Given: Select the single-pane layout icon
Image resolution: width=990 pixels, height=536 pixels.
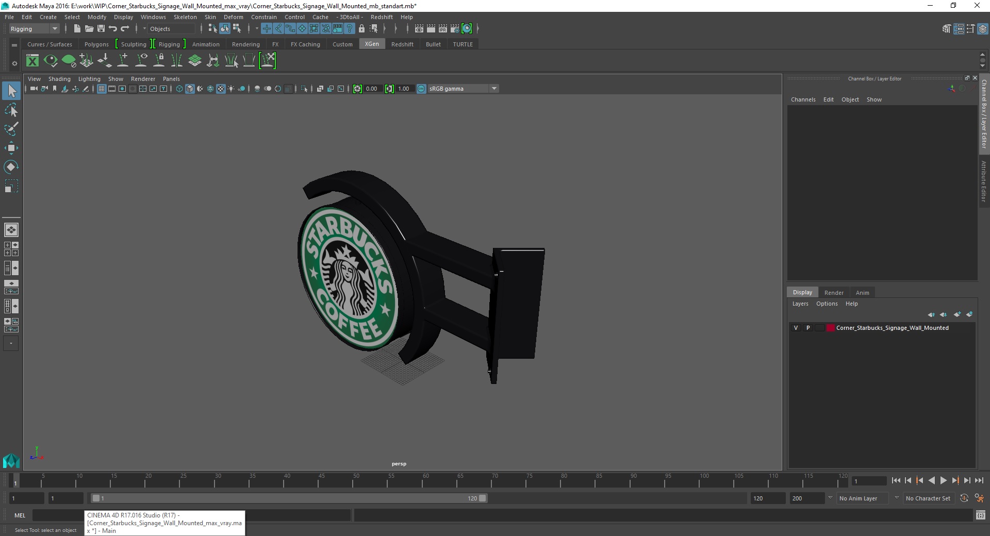Looking at the screenshot, I should pos(11,230).
